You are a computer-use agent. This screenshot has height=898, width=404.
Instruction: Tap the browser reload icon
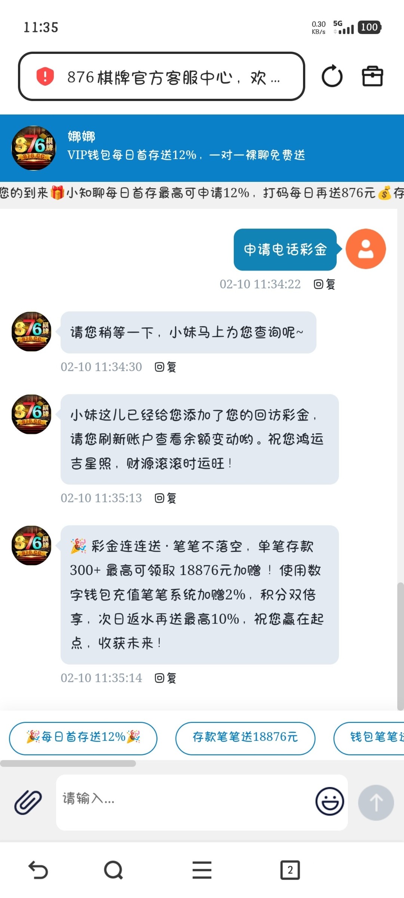click(332, 76)
